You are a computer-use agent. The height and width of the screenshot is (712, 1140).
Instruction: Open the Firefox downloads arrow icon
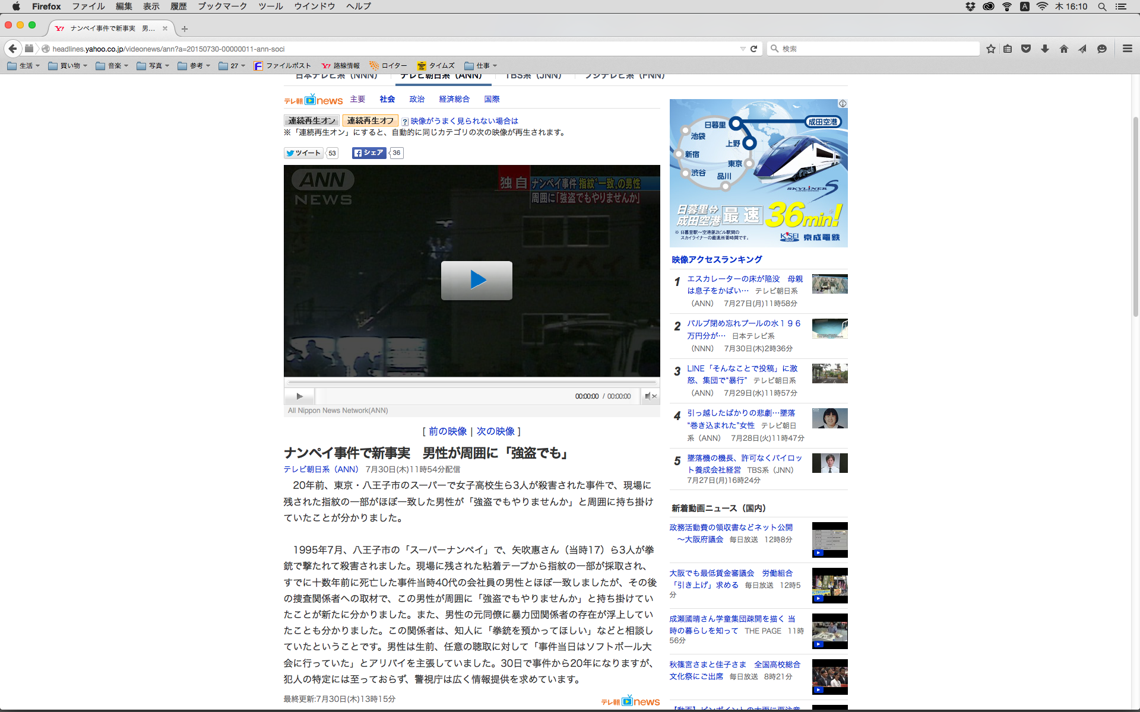coord(1044,49)
